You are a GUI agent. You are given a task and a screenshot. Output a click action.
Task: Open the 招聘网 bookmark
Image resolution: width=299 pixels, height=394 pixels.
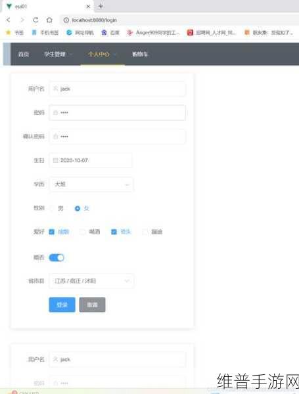coord(212,32)
